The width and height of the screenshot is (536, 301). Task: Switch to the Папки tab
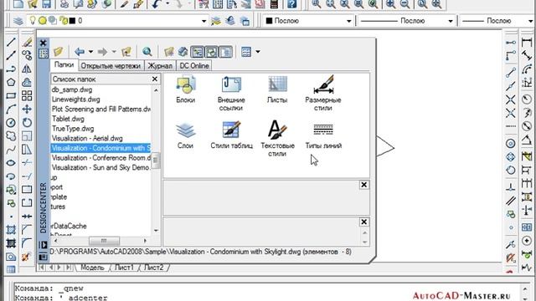64,65
